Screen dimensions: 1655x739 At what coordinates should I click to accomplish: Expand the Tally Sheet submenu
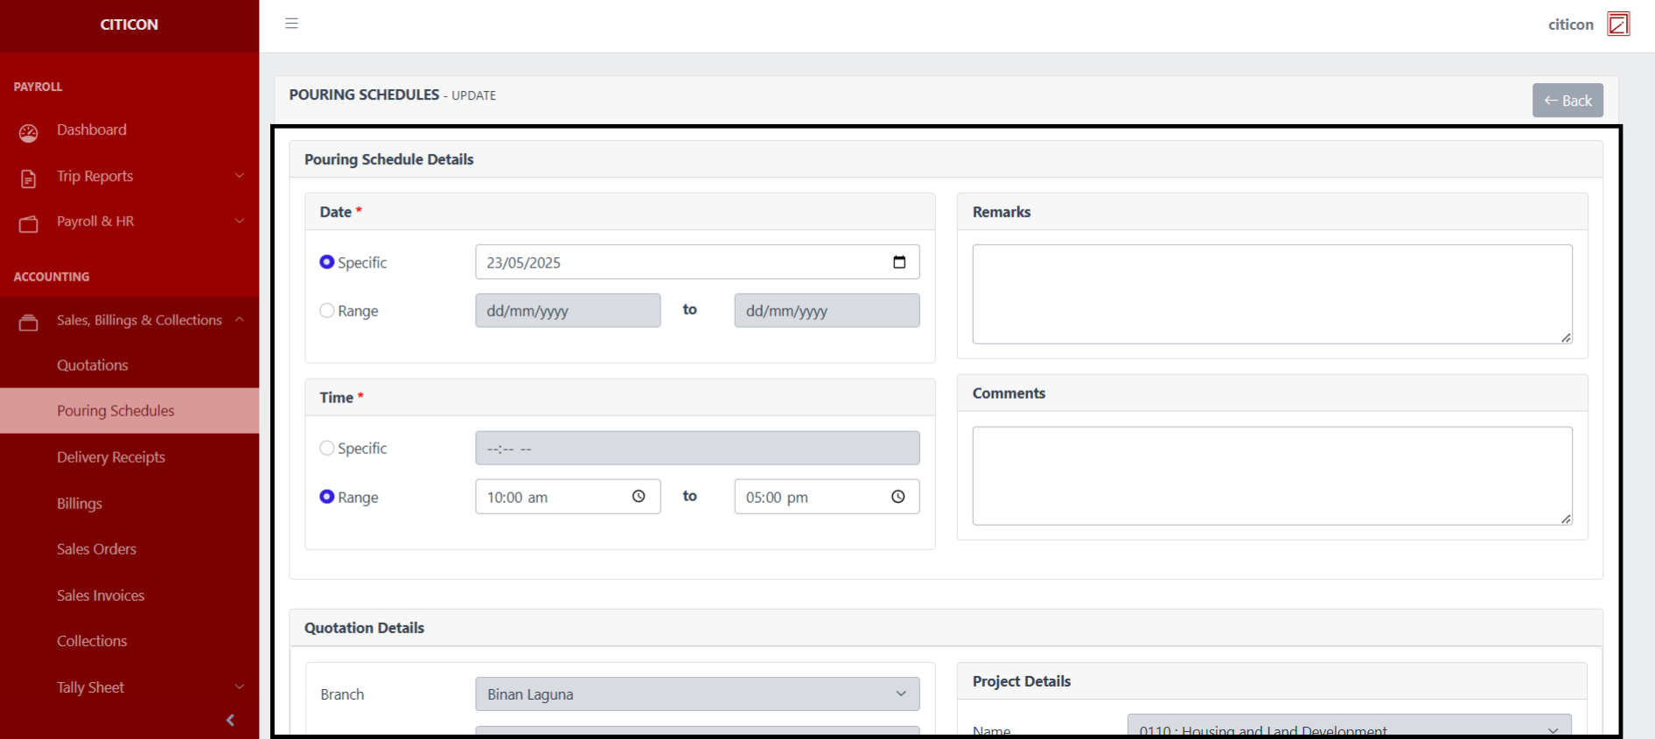239,687
